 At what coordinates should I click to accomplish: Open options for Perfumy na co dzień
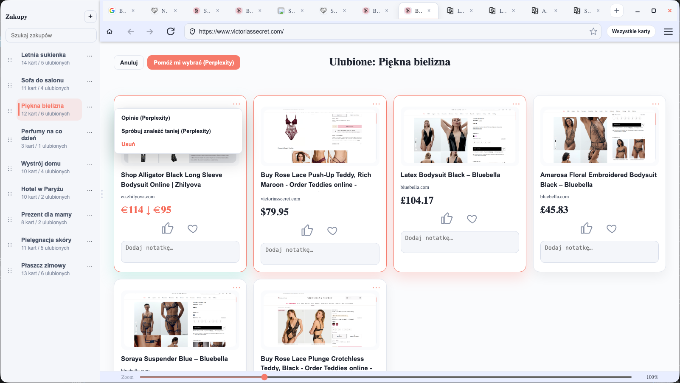tap(90, 132)
